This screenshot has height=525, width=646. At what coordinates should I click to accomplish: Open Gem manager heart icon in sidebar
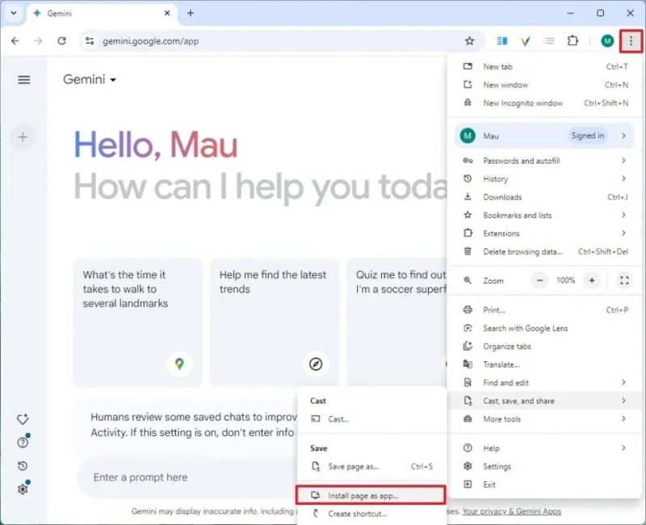pyautogui.click(x=23, y=419)
